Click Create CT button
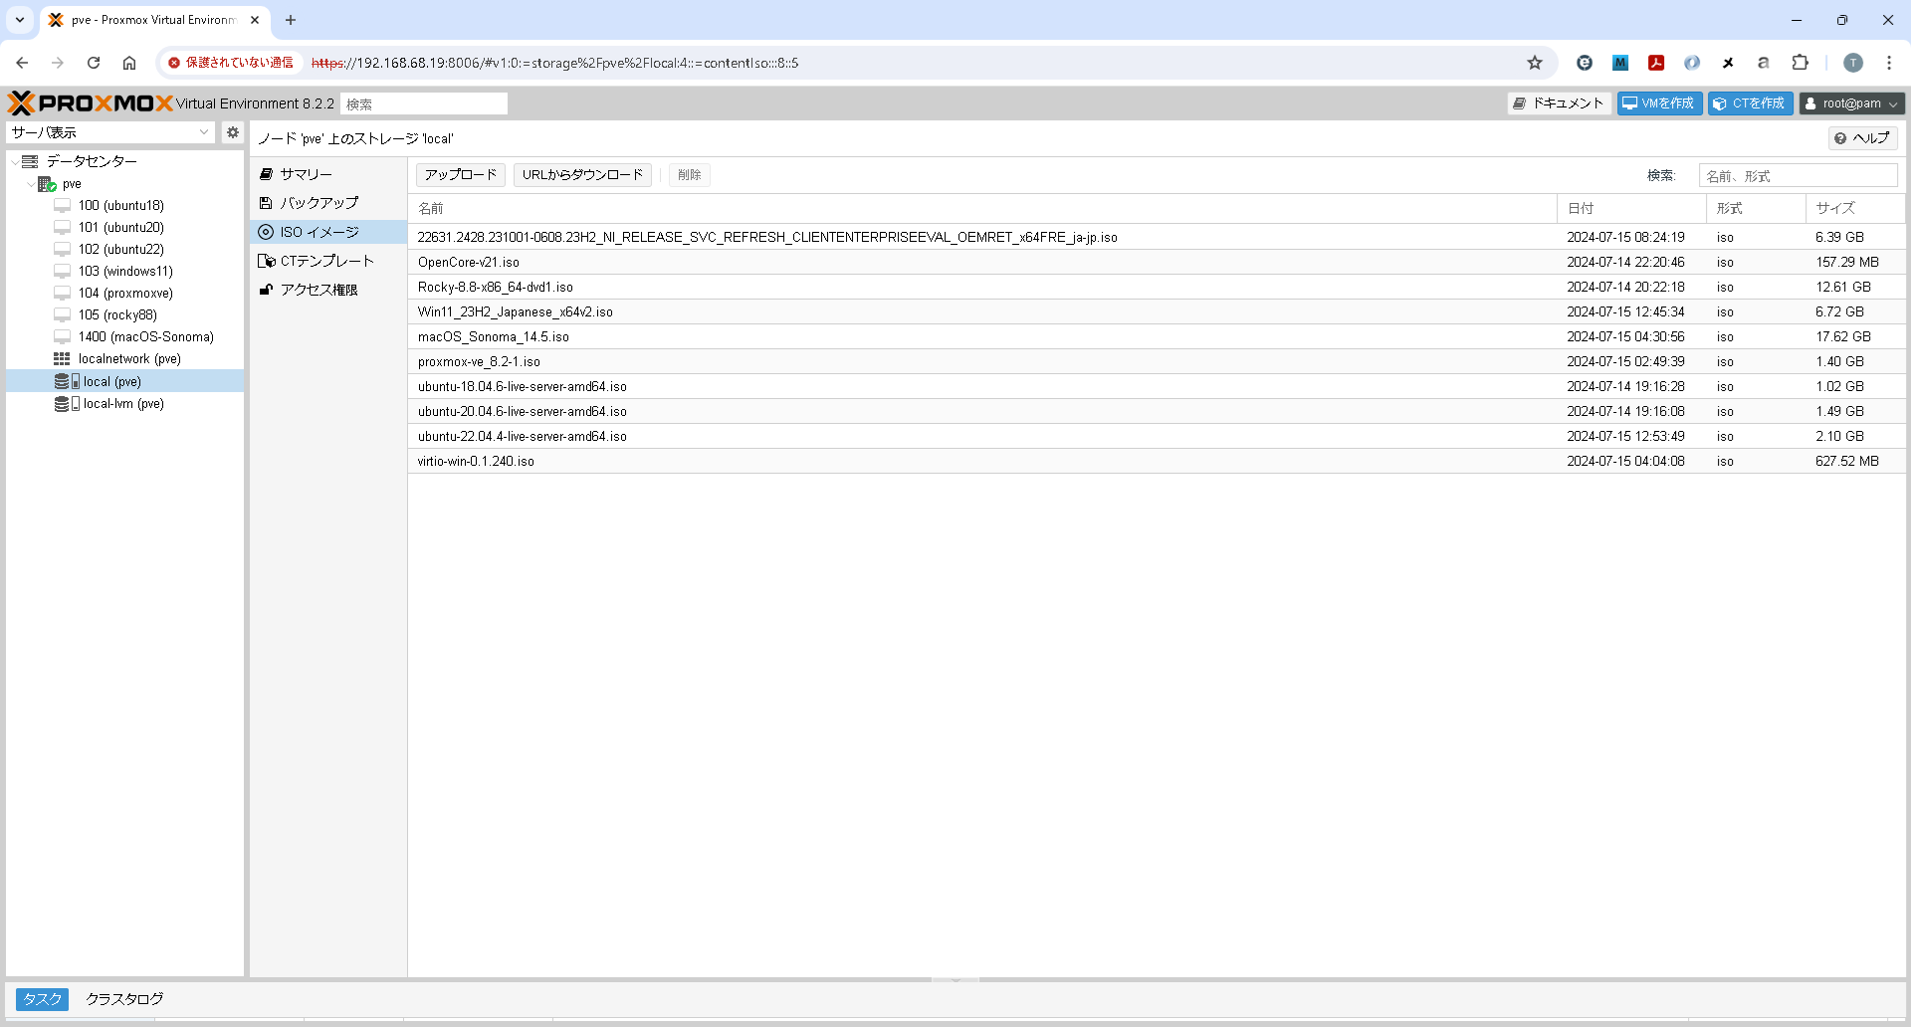Screen dimensions: 1911x1027 click(1751, 103)
